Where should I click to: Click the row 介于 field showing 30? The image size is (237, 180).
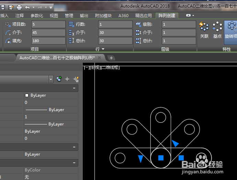(x=115, y=33)
